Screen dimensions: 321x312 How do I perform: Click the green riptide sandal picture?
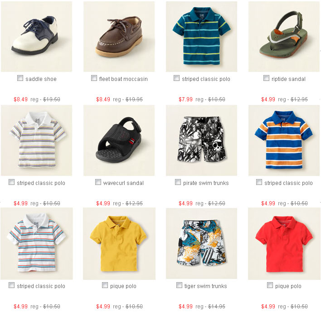pyautogui.click(x=284, y=37)
